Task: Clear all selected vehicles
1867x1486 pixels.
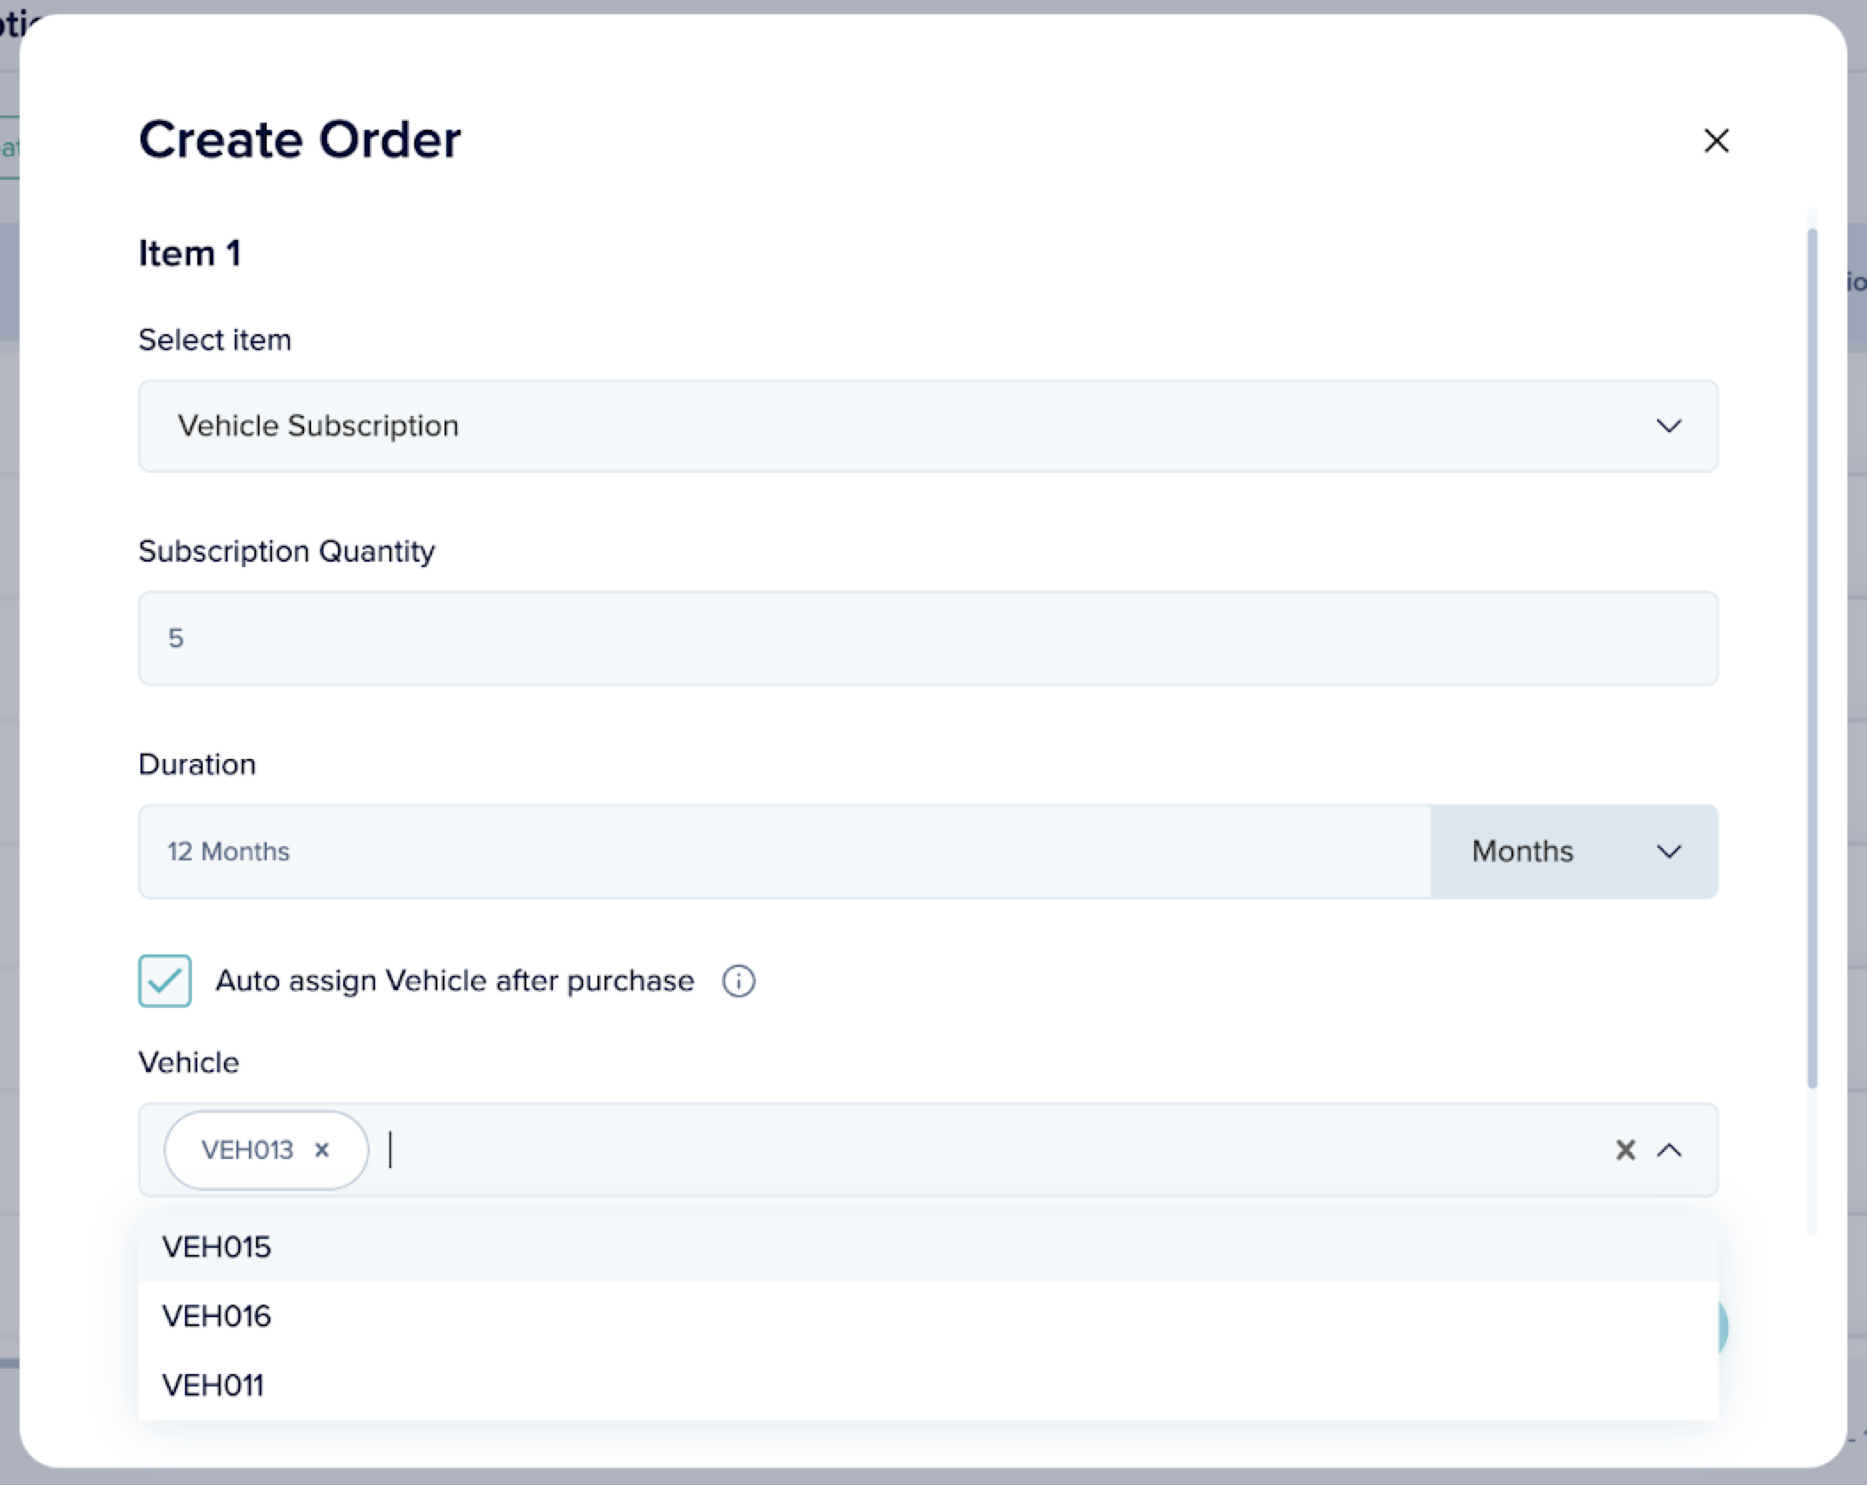Action: pos(1625,1150)
